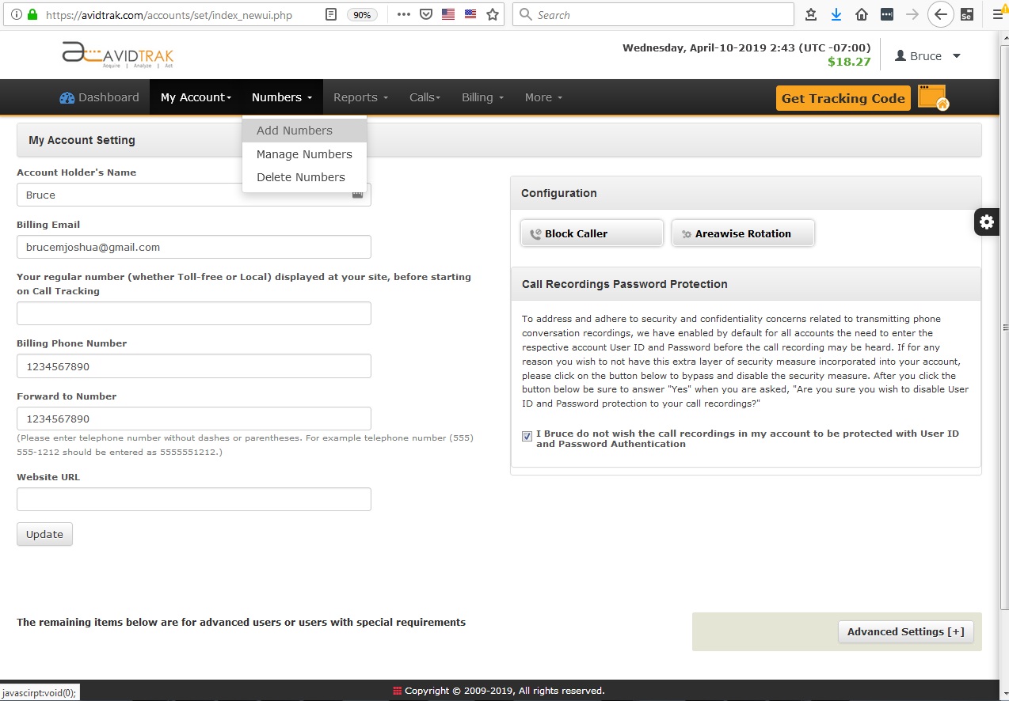Image resolution: width=1009 pixels, height=701 pixels.
Task: Select Delete Numbers menu item
Action: pyautogui.click(x=304, y=177)
